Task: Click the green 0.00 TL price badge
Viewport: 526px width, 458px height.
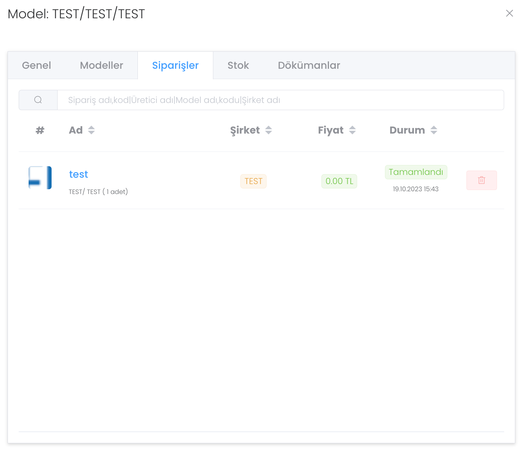Action: (x=339, y=181)
